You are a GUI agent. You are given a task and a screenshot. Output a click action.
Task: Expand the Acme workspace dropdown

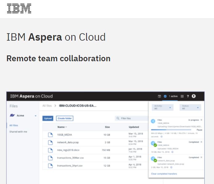click(36, 116)
